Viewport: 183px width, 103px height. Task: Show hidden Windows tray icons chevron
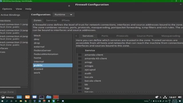tap(152, 101)
